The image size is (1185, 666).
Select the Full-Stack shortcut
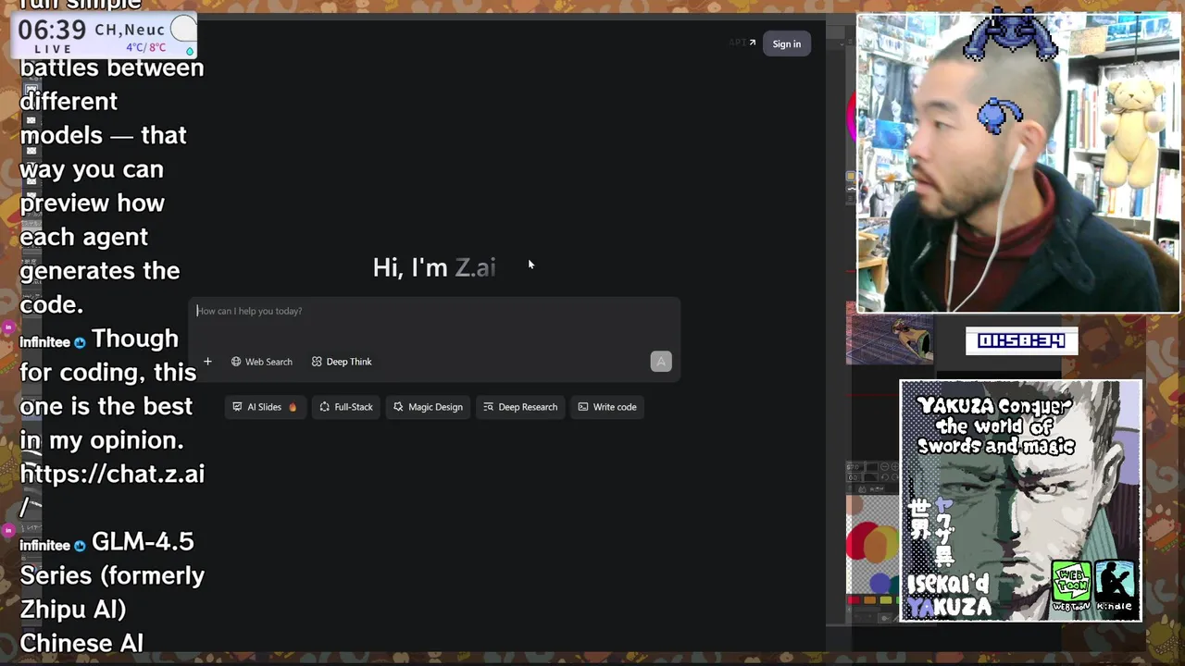pos(345,407)
